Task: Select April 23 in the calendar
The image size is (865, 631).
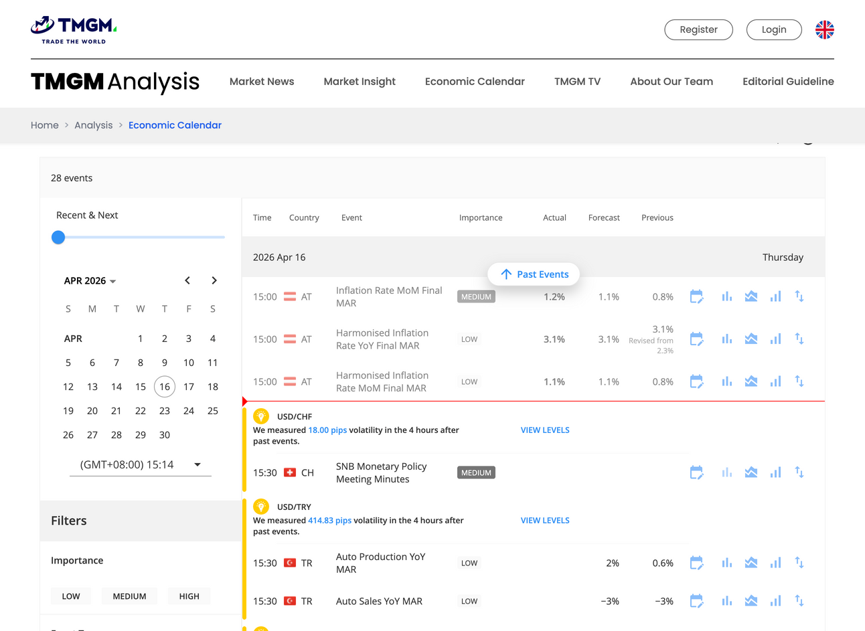Action: tap(164, 411)
